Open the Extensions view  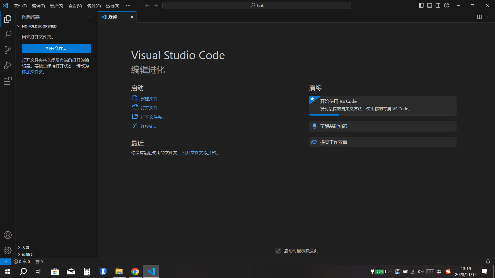[8, 81]
